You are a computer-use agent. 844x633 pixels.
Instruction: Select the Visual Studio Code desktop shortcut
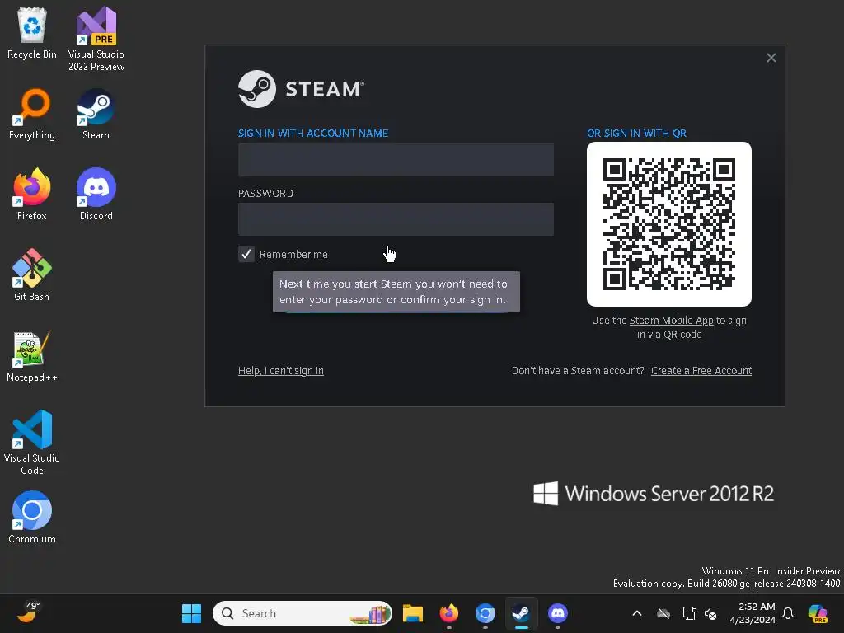point(32,443)
